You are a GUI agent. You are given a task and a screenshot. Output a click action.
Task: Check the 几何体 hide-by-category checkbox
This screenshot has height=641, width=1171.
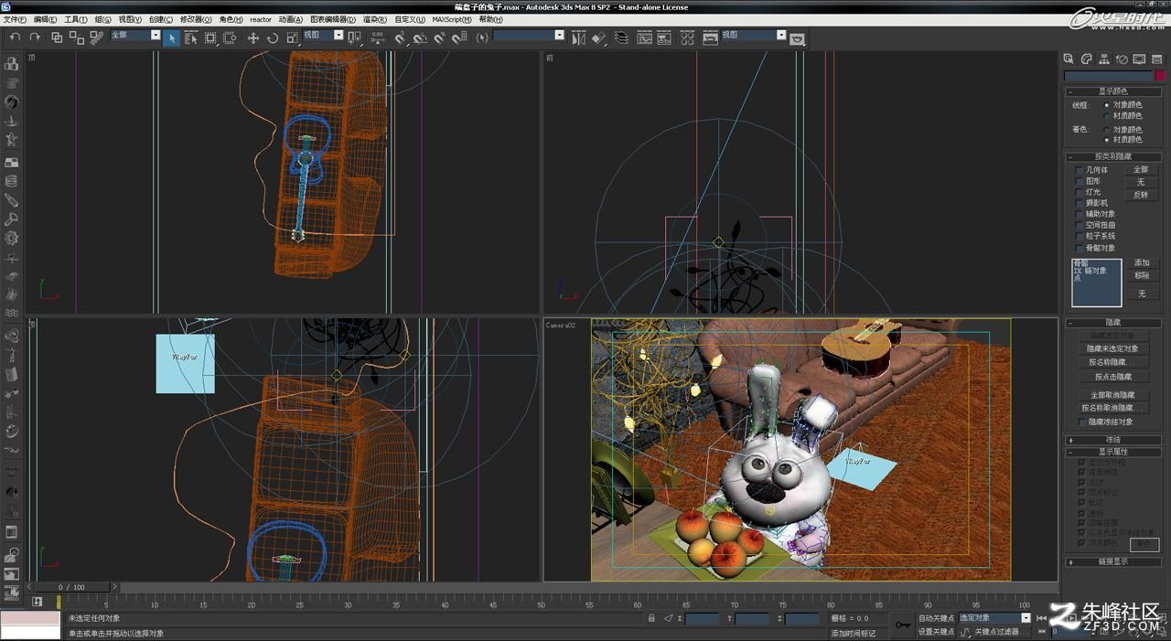click(1080, 170)
